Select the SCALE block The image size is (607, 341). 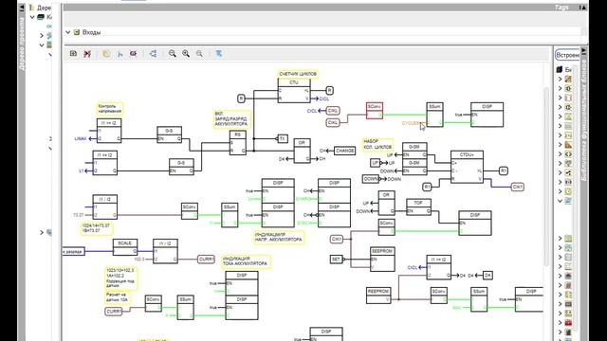point(125,247)
